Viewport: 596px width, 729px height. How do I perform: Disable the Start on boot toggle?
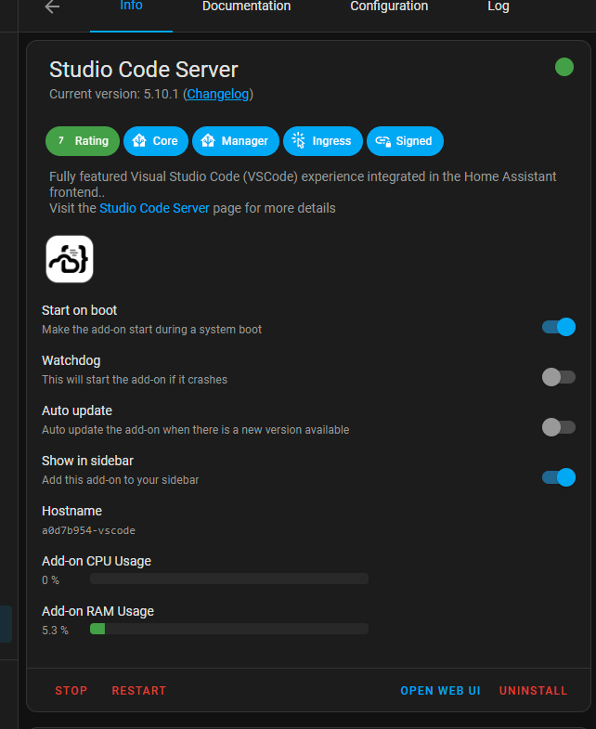(x=559, y=327)
